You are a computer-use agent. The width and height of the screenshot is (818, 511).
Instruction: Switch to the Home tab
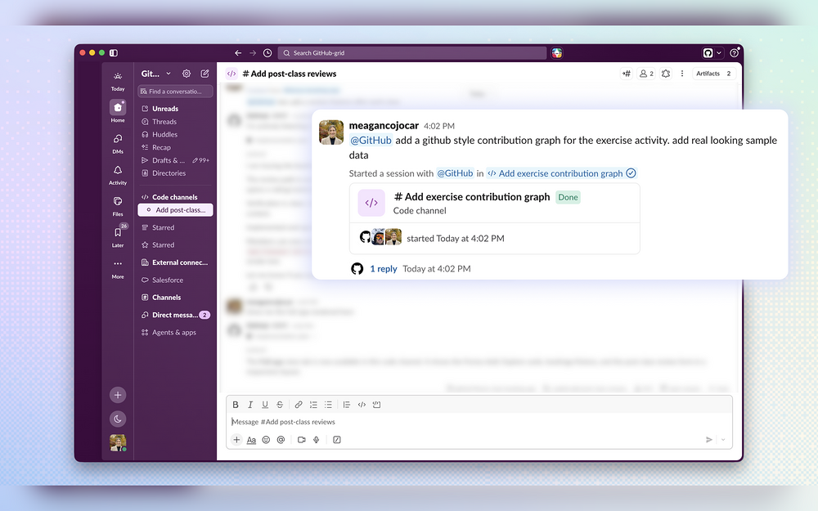pos(118,111)
